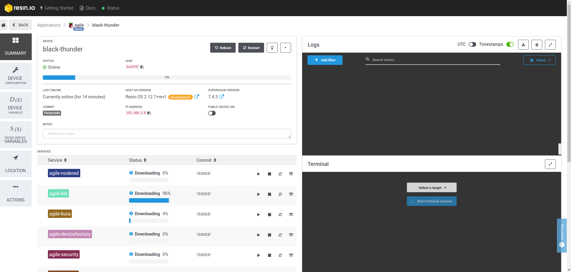Screen dimensions: 571x272
Task: Click the Add filter button
Action: pos(325,60)
